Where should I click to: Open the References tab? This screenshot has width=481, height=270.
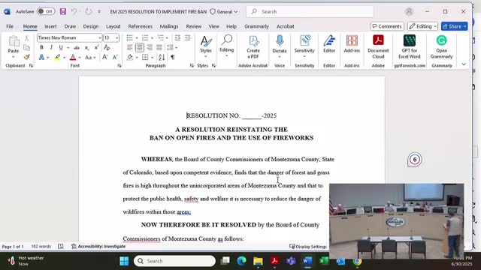click(x=141, y=26)
